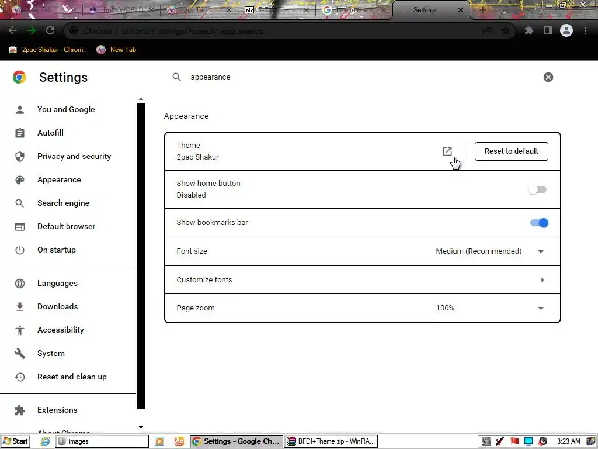Expand the Customize fonts section
The image size is (598, 449).
coord(362,280)
